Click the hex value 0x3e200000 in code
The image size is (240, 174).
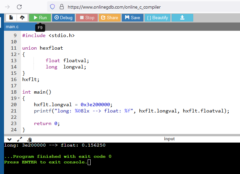pos(95,105)
